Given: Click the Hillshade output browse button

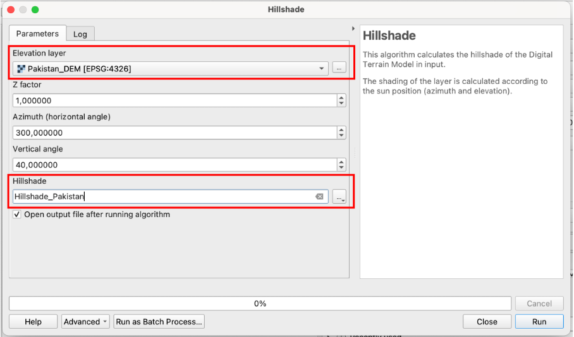Looking at the screenshot, I should [x=340, y=197].
